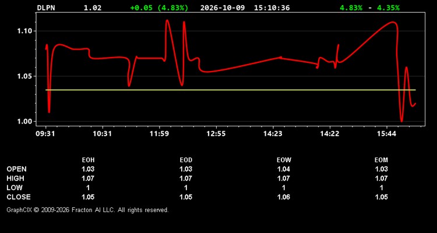
Task: Click the 09:31 time axis label
Action: click(45, 133)
